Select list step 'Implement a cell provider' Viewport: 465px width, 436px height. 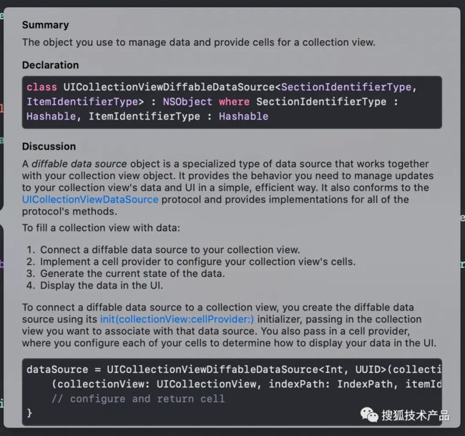pyautogui.click(x=197, y=262)
